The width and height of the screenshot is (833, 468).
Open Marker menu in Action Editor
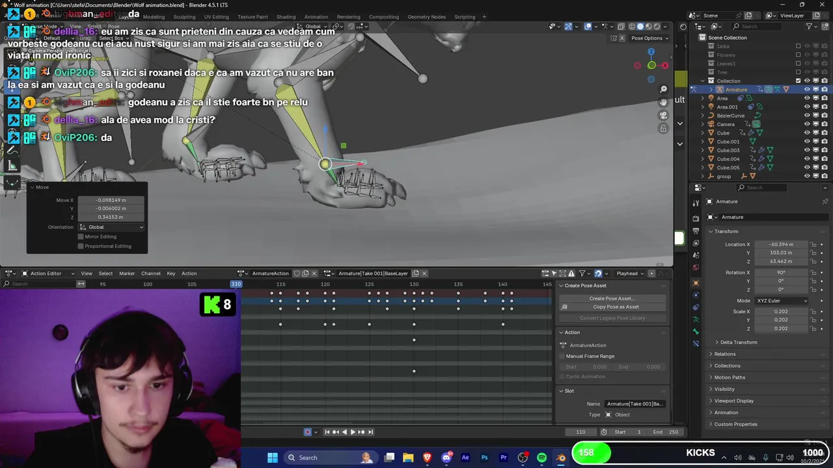pos(127,274)
